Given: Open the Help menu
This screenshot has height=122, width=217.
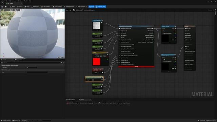Looking at the screenshot, I should point(30,1).
